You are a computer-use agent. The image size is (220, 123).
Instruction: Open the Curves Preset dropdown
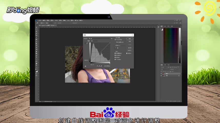[x=99, y=39]
